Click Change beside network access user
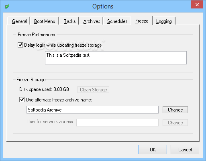The image size is (206, 161). (175, 123)
